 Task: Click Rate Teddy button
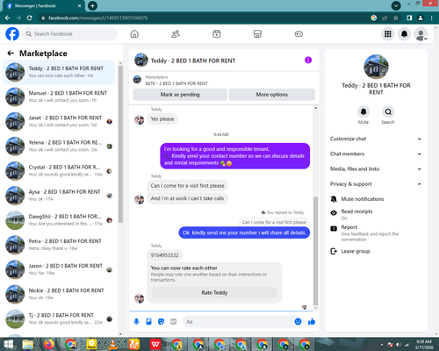(x=214, y=292)
